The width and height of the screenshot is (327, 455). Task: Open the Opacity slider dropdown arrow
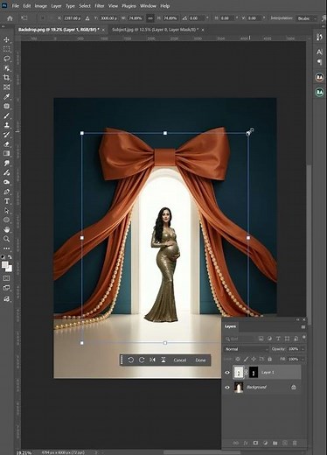pos(303,349)
